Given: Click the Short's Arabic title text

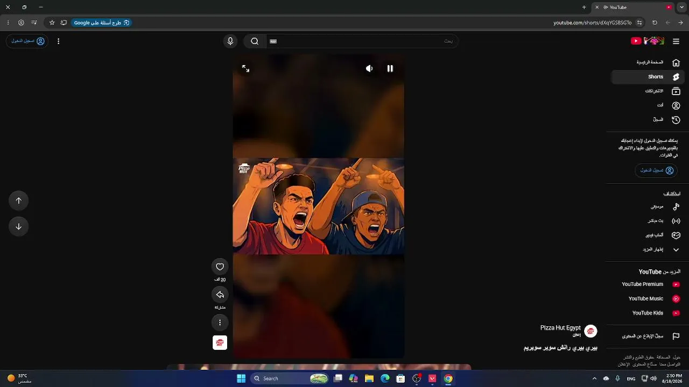Looking at the screenshot, I should pos(560,348).
